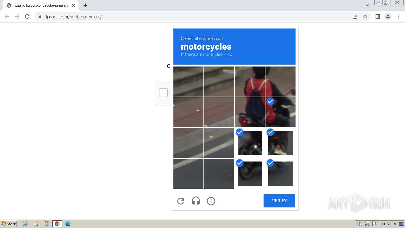
Task: Open the Action Center flag icon
Action: click(x=375, y=224)
